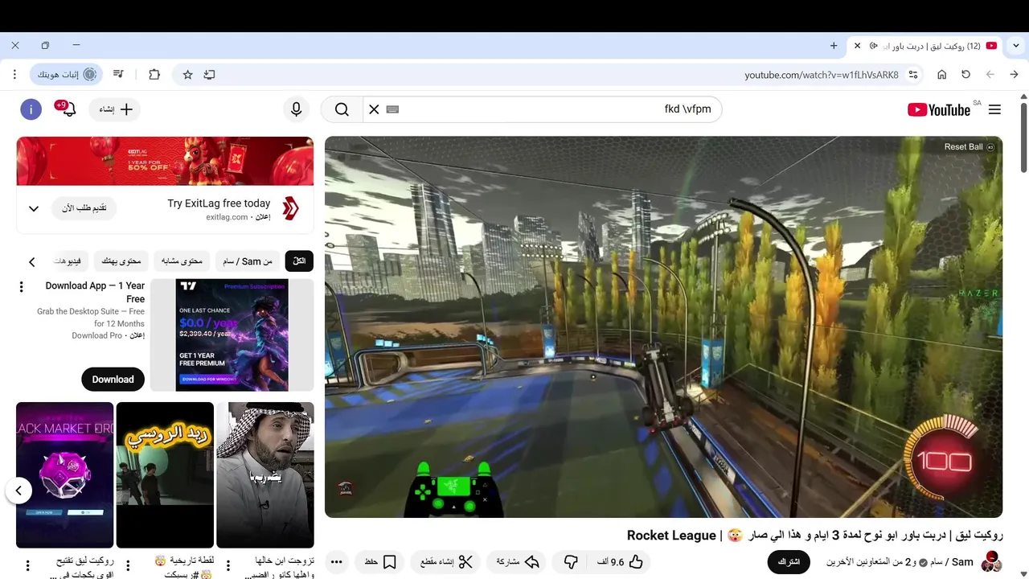Open Try ExitLag free today title

click(219, 203)
